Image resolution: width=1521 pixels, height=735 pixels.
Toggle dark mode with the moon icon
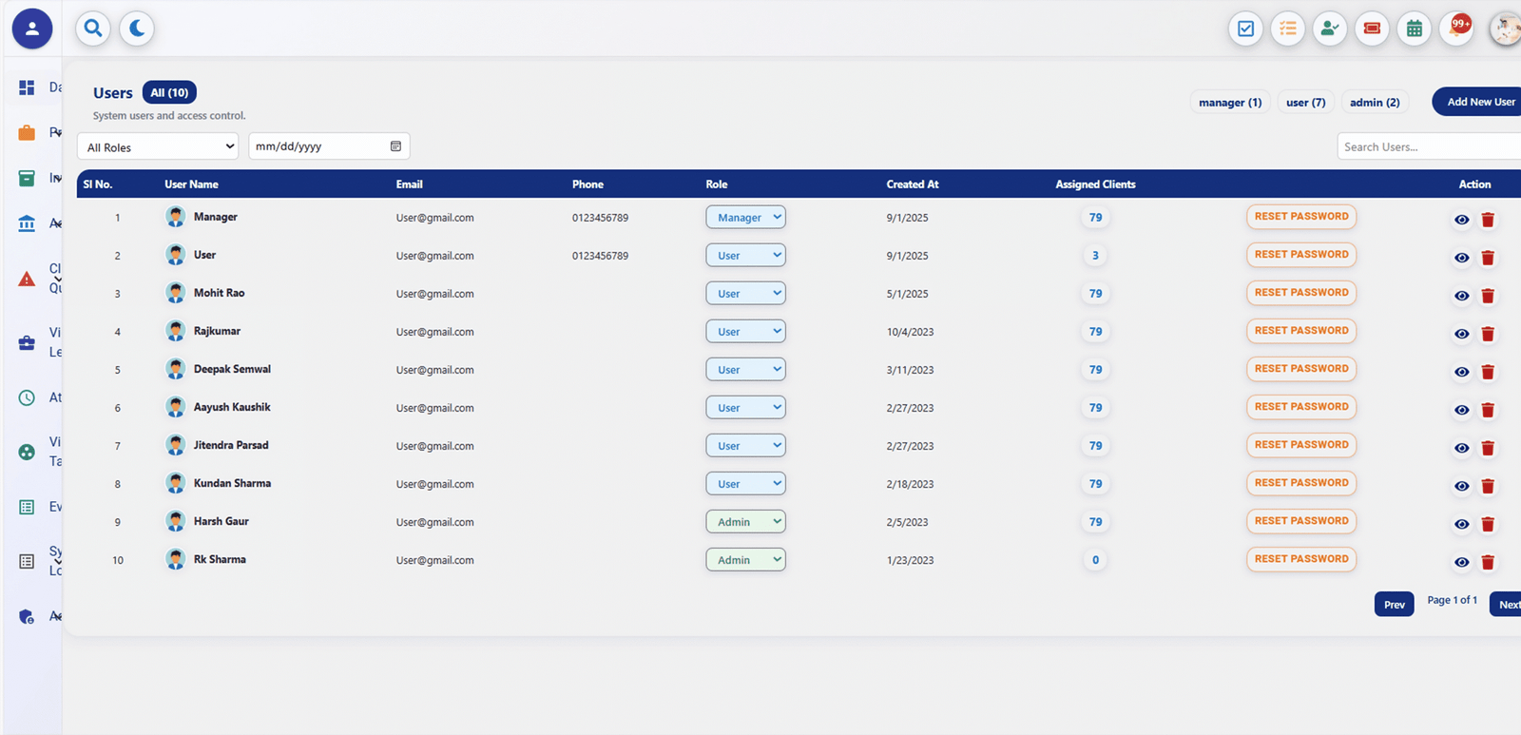pyautogui.click(x=137, y=29)
